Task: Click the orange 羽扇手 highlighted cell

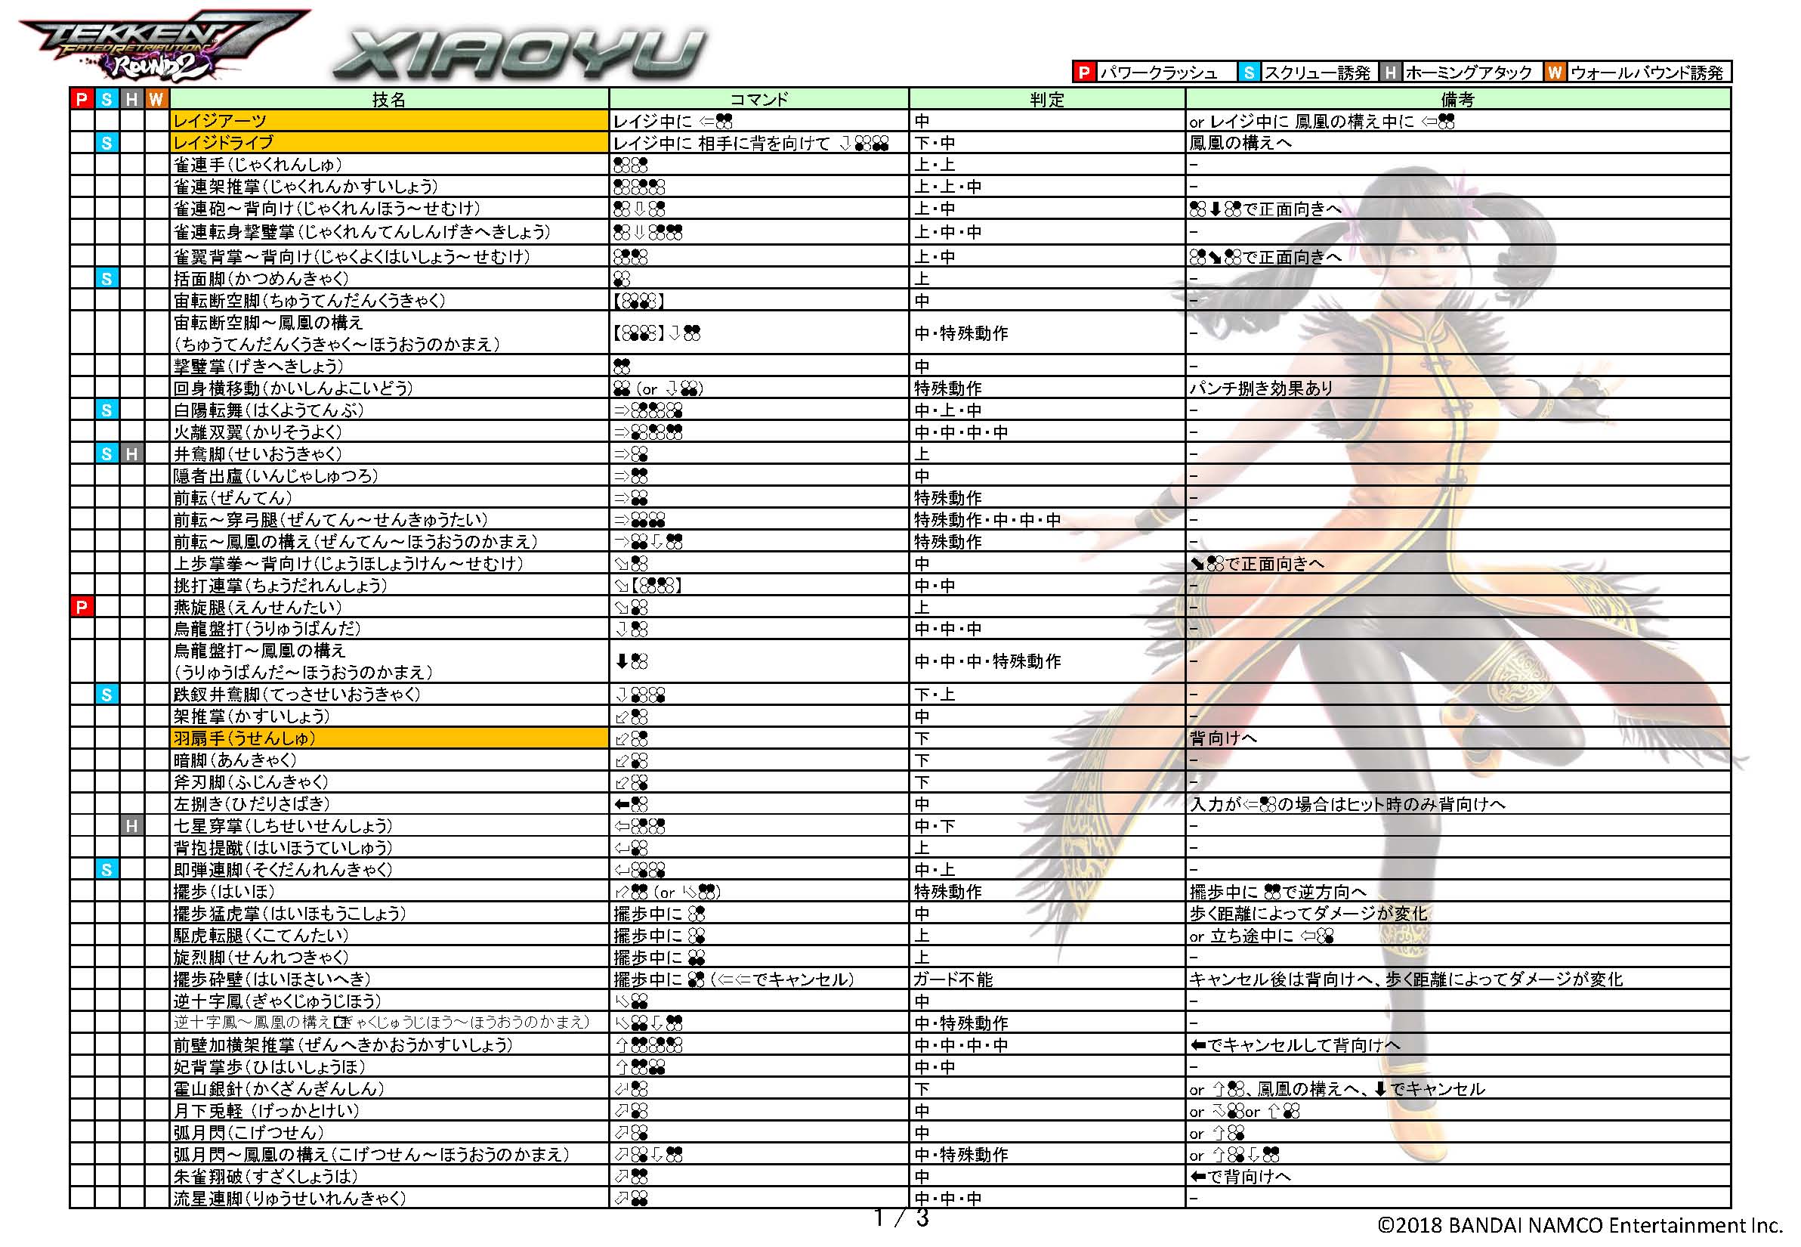Action: tap(389, 738)
